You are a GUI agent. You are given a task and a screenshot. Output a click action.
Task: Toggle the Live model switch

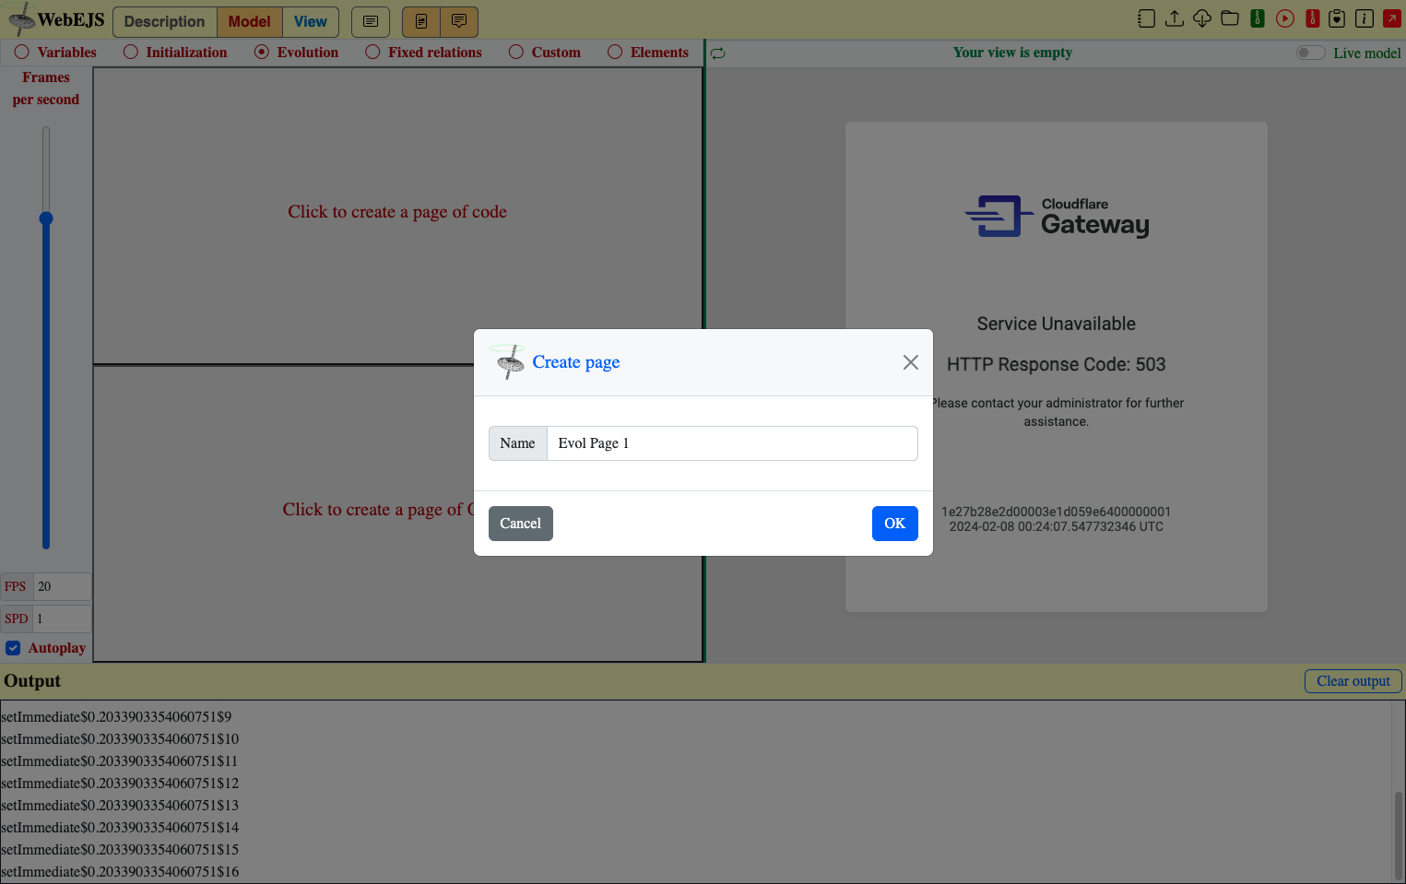(x=1310, y=53)
